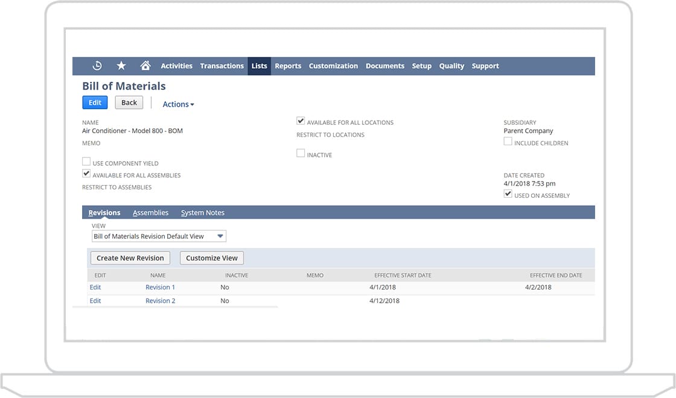Image resolution: width=676 pixels, height=398 pixels.
Task: Open the Documents menu
Action: [385, 66]
